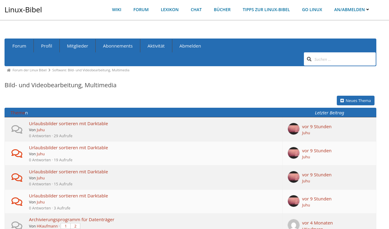Click the home icon in the breadcrumb
389x229 pixels.
coord(9,70)
